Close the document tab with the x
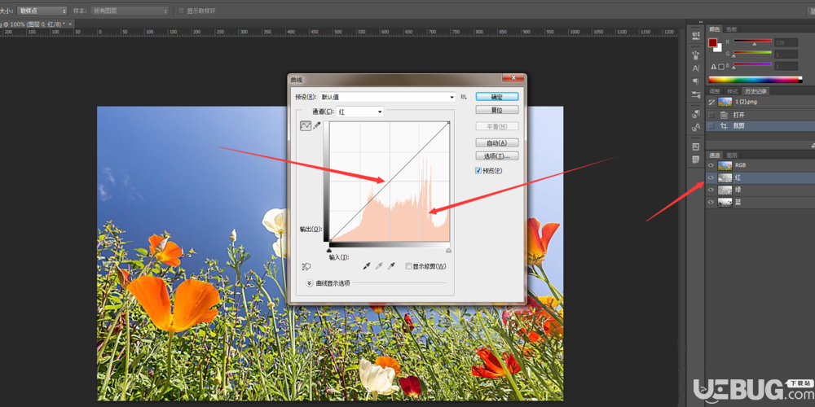Image resolution: width=815 pixels, height=407 pixels. click(x=70, y=24)
